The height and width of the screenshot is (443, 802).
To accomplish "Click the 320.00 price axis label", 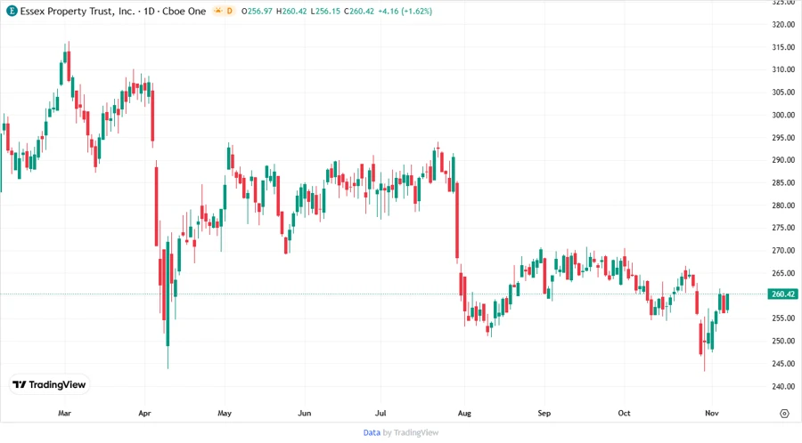I will (x=783, y=24).
